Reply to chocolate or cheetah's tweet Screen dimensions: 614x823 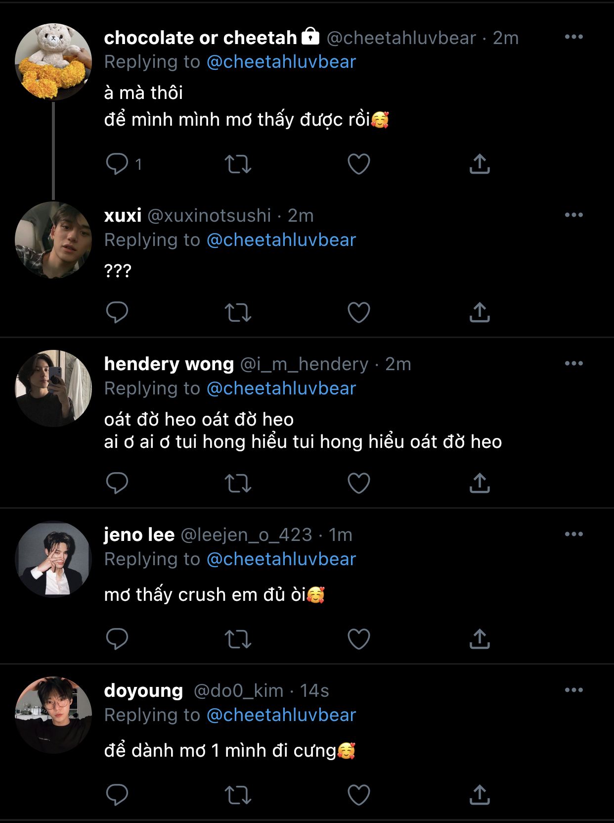[x=117, y=164]
